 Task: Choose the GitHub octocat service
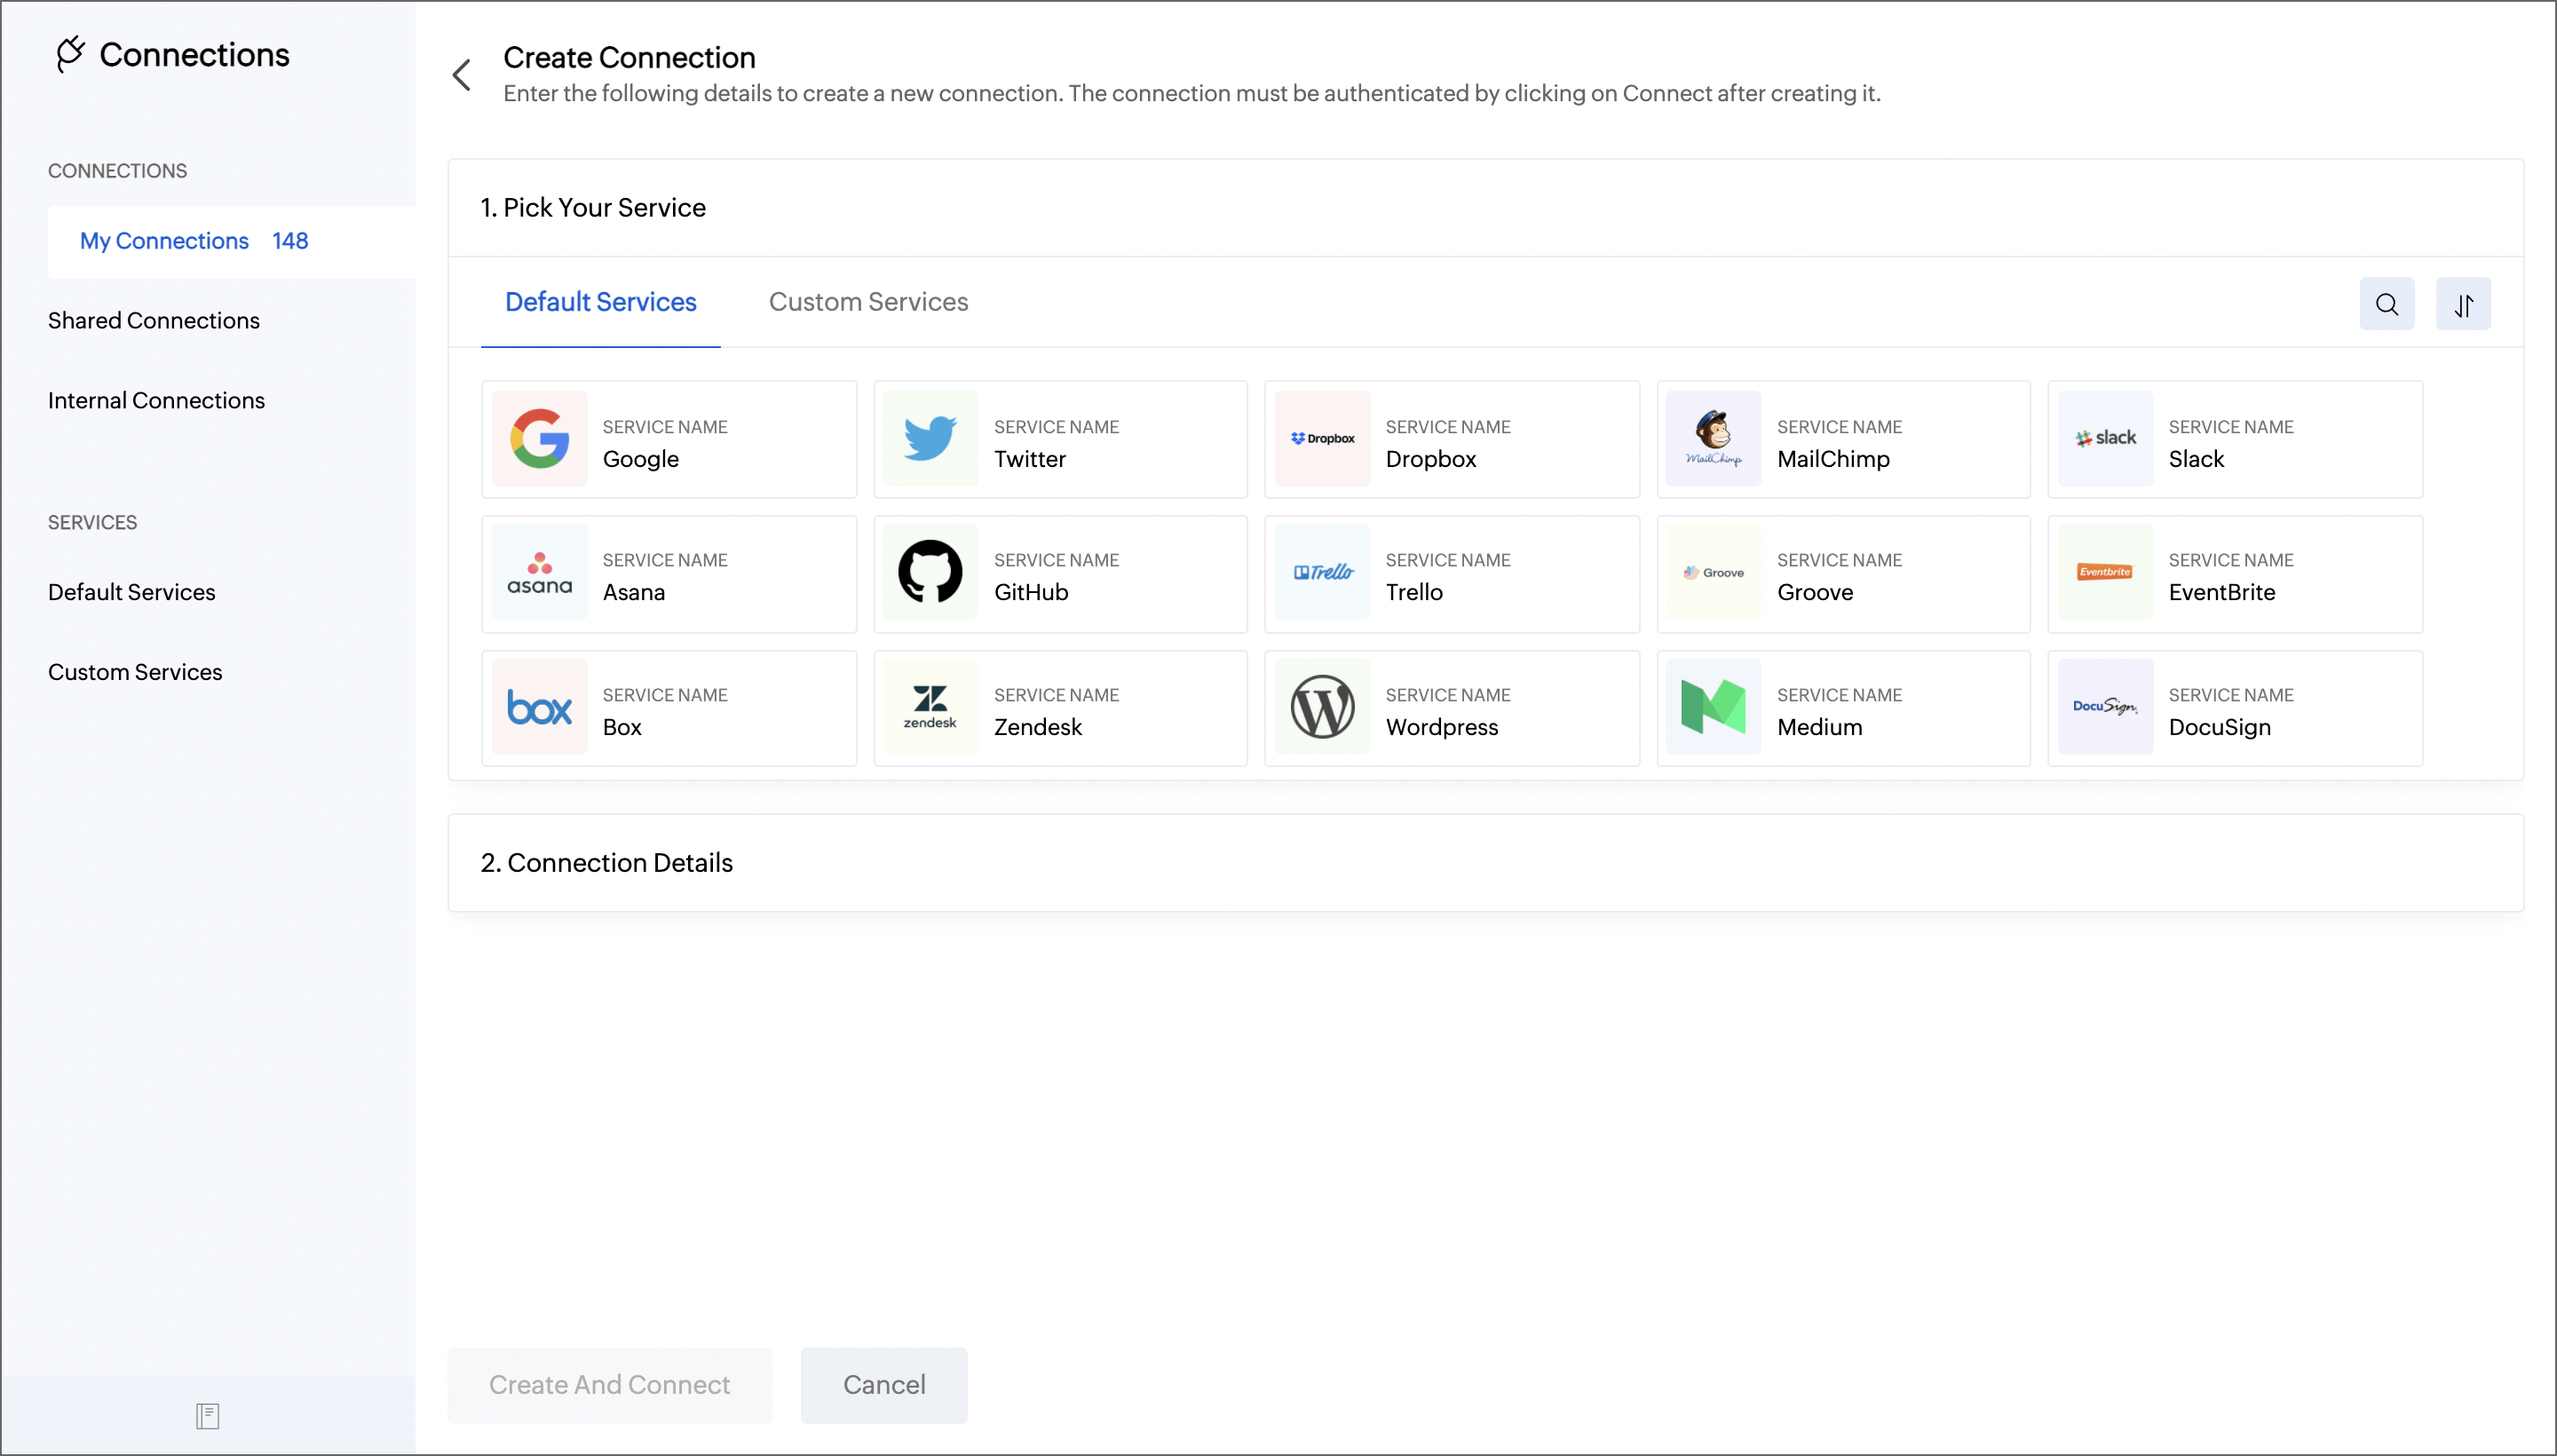tap(930, 573)
